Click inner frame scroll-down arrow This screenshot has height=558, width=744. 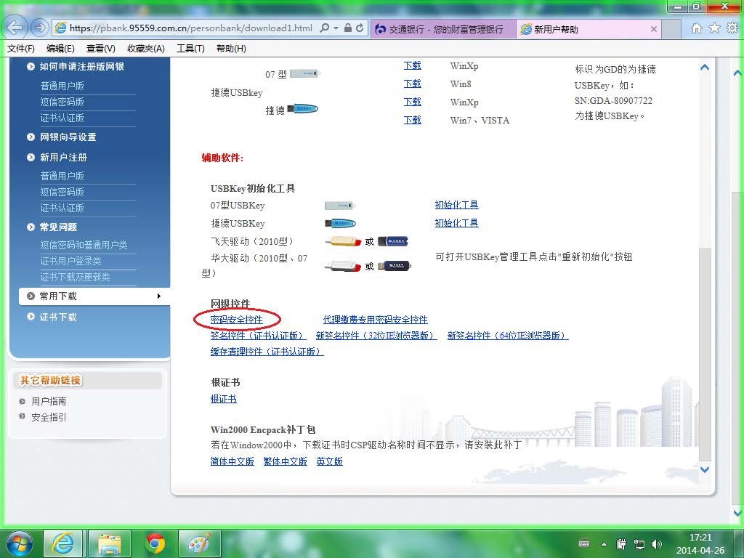coord(705,470)
